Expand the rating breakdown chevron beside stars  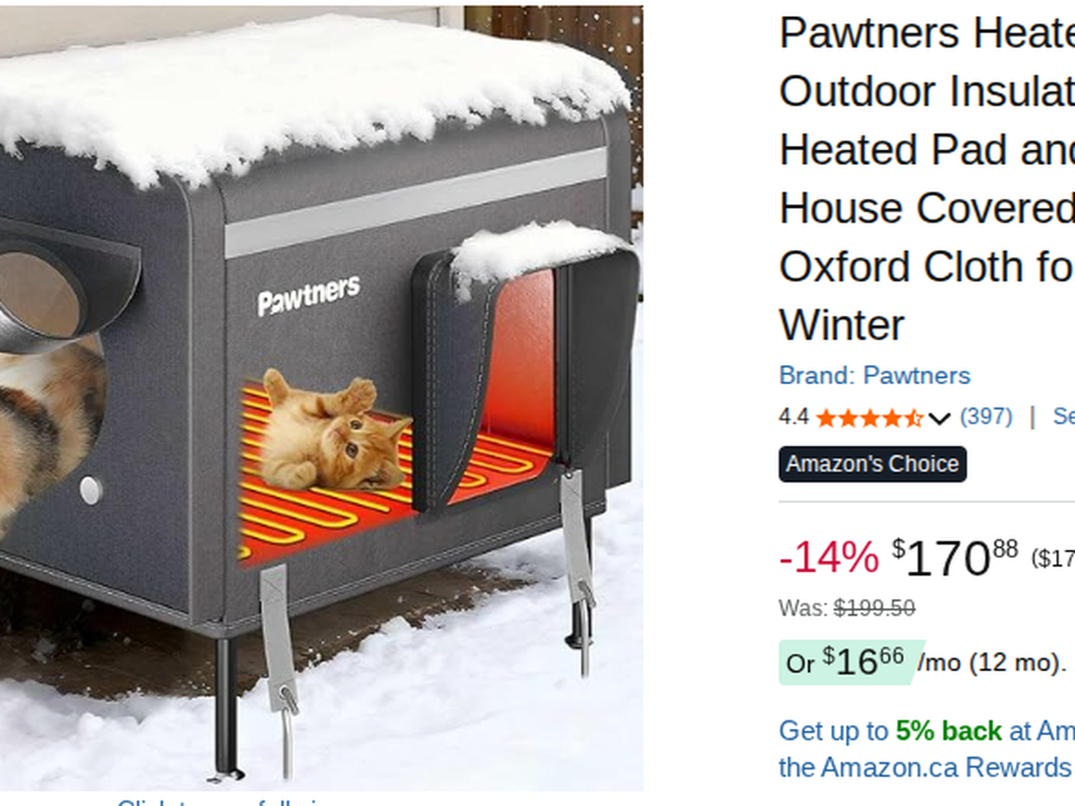point(939,418)
